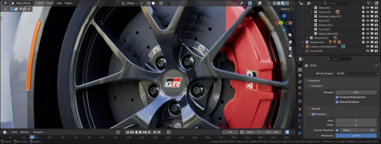Jump to next keyframe
Viewport: 381px width, 144px height.
click(145, 132)
